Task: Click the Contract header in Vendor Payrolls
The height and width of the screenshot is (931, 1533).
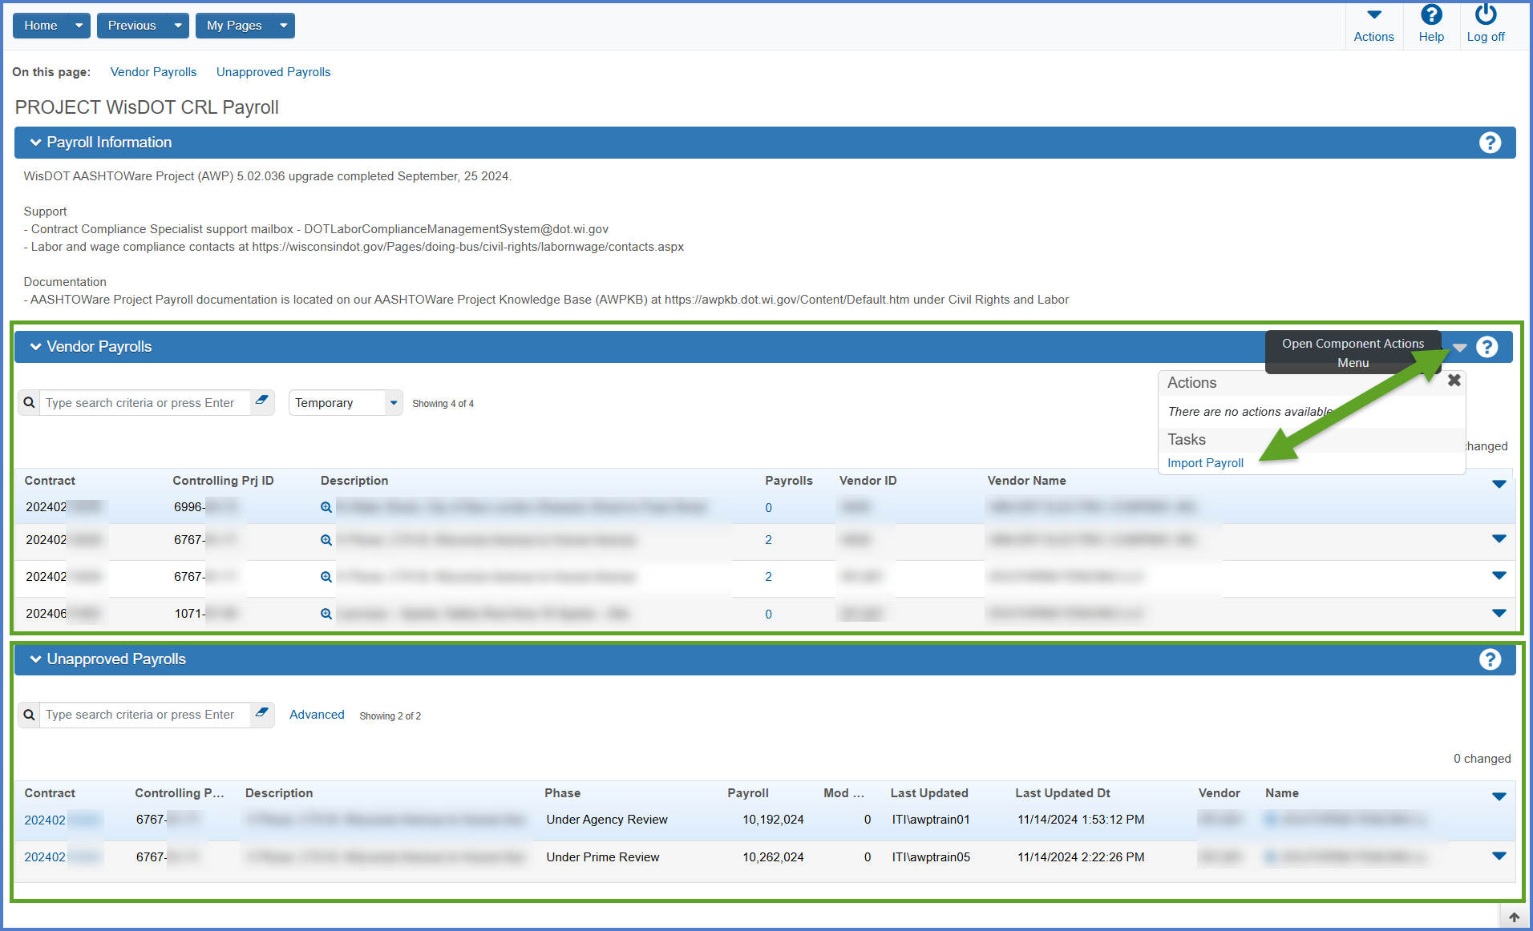Action: pos(50,481)
